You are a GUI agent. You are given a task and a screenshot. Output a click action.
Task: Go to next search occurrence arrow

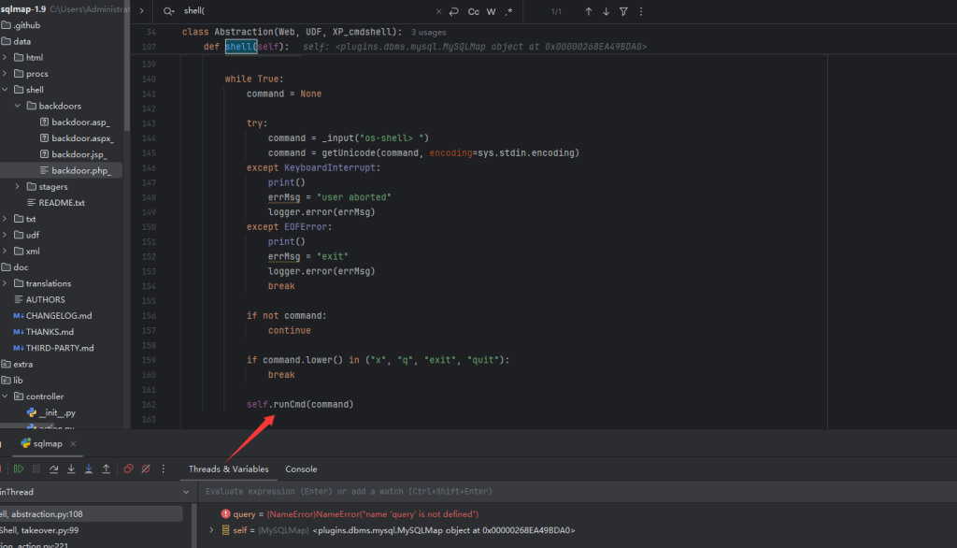coord(606,12)
